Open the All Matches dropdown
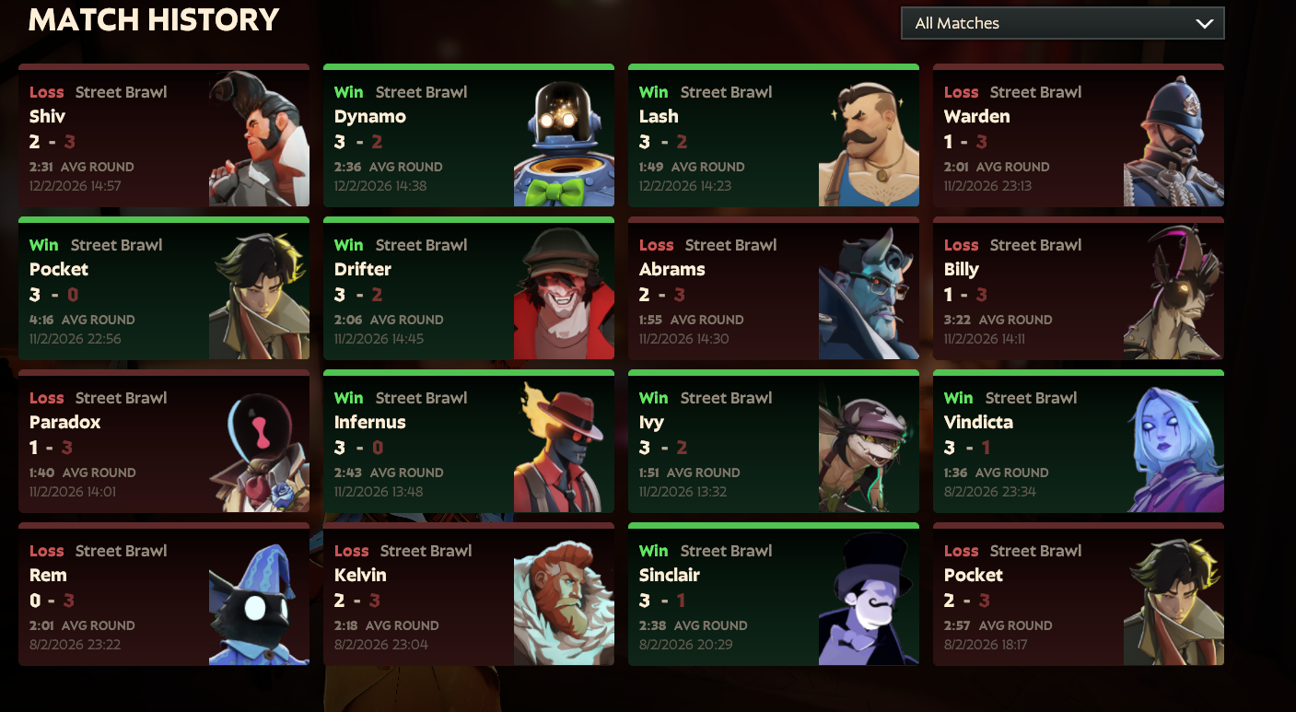Viewport: 1296px width, 712px height. [1062, 24]
